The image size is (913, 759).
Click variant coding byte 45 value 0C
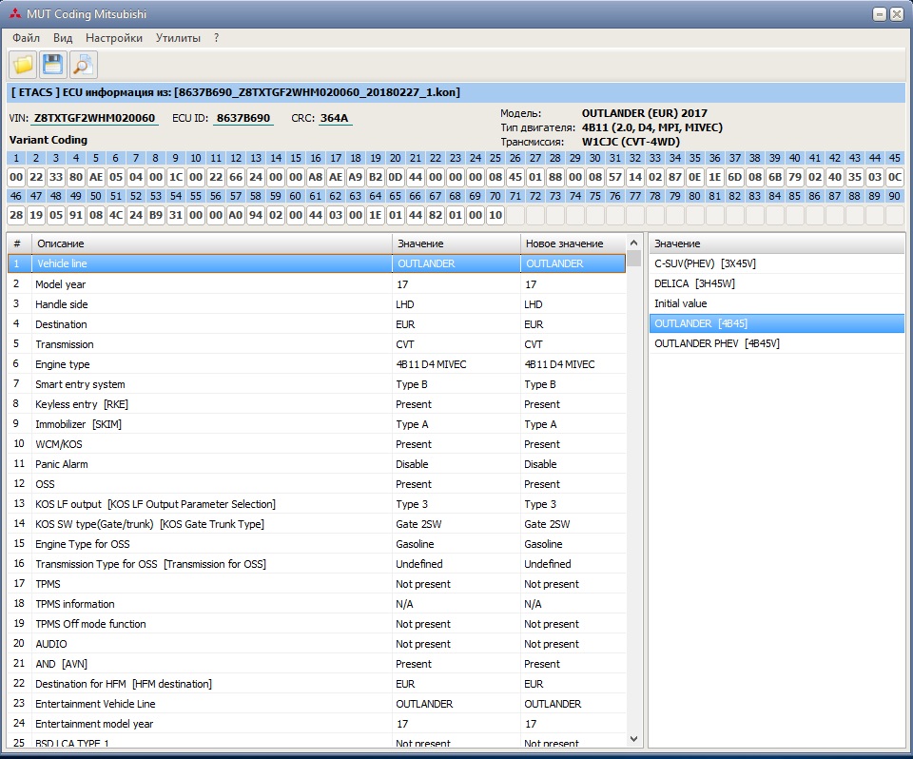tap(895, 177)
